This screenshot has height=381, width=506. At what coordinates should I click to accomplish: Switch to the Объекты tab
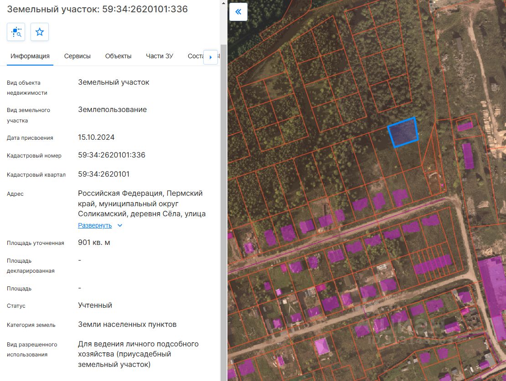click(x=118, y=56)
